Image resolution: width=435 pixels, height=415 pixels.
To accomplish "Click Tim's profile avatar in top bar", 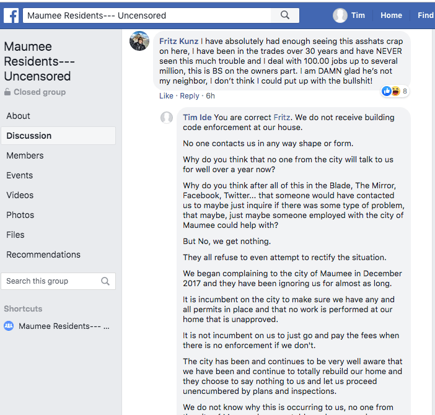I will (x=340, y=15).
